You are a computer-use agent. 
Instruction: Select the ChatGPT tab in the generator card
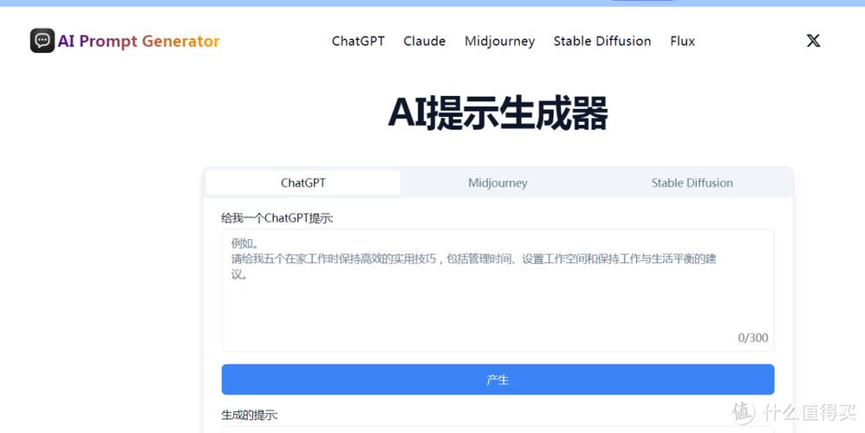pos(303,183)
